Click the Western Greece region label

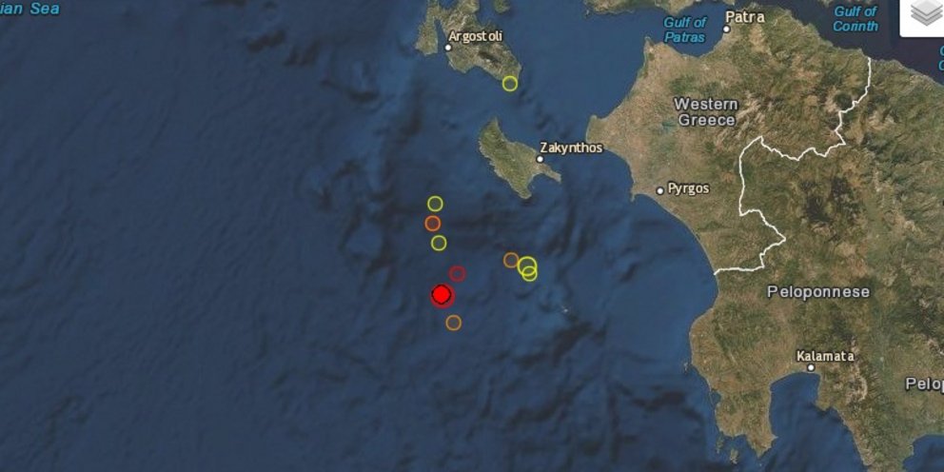click(707, 112)
